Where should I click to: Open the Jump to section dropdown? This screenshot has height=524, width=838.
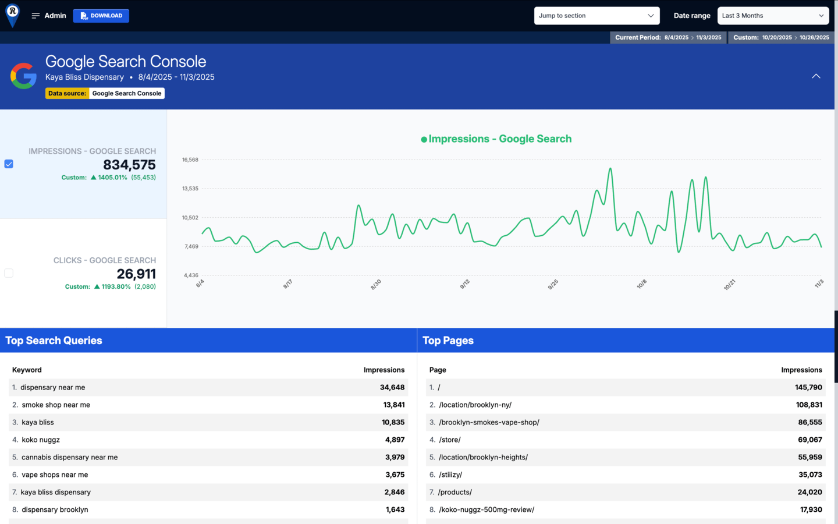point(596,16)
